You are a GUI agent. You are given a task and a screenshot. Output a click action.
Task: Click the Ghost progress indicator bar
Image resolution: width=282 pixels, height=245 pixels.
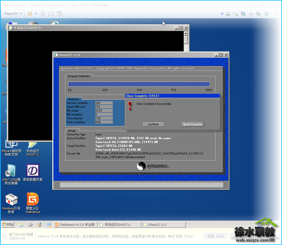(139, 84)
